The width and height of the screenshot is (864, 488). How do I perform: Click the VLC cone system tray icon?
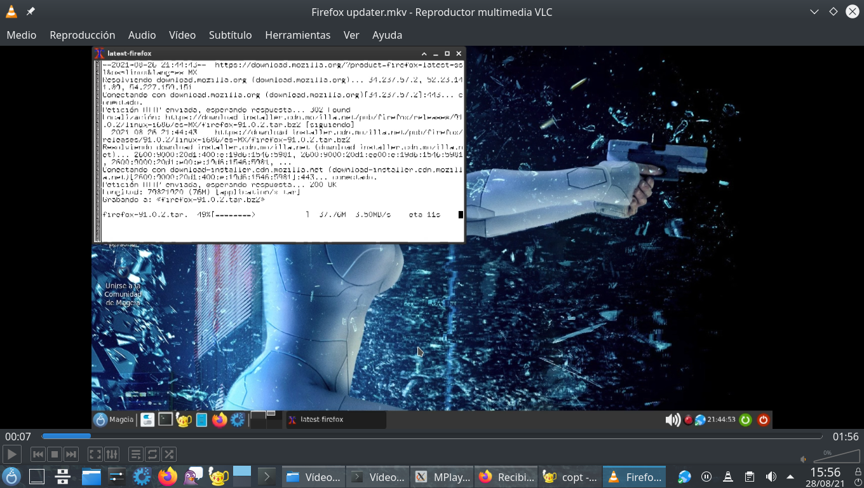[x=728, y=477]
